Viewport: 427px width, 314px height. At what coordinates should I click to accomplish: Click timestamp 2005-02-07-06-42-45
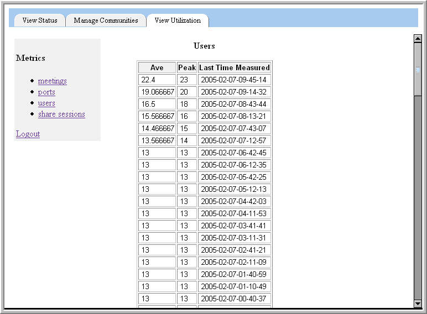point(235,153)
